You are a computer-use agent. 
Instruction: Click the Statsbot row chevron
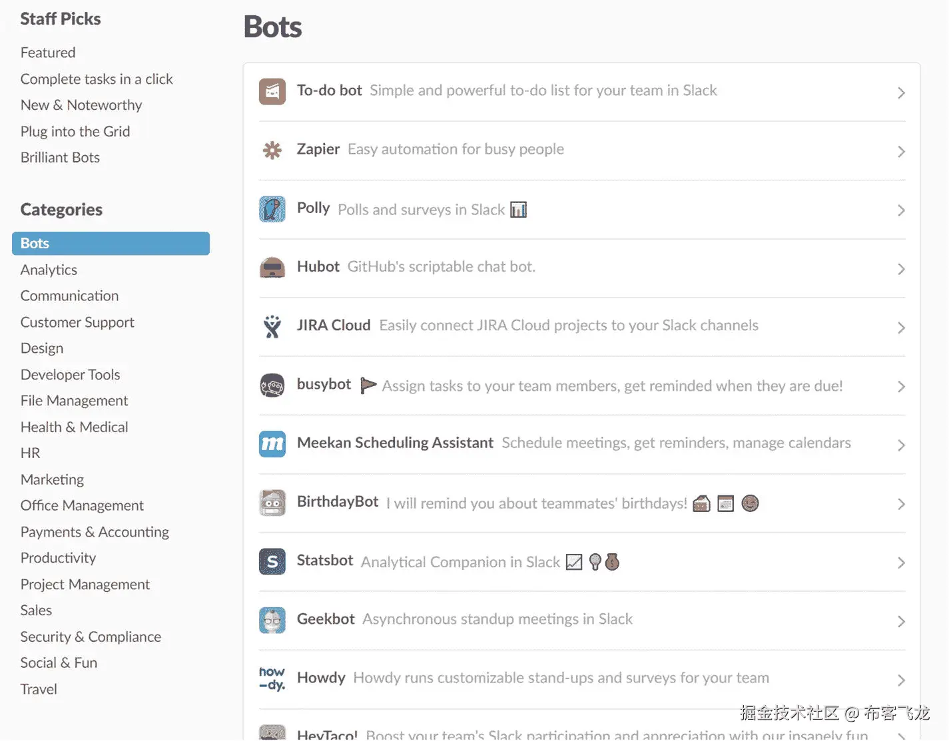(900, 563)
